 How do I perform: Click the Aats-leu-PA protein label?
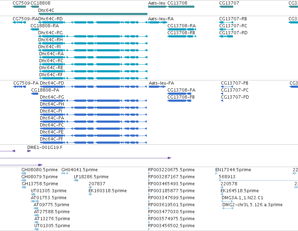click(x=161, y=83)
